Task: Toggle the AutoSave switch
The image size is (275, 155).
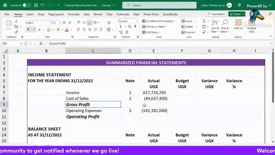Action: [27, 5]
